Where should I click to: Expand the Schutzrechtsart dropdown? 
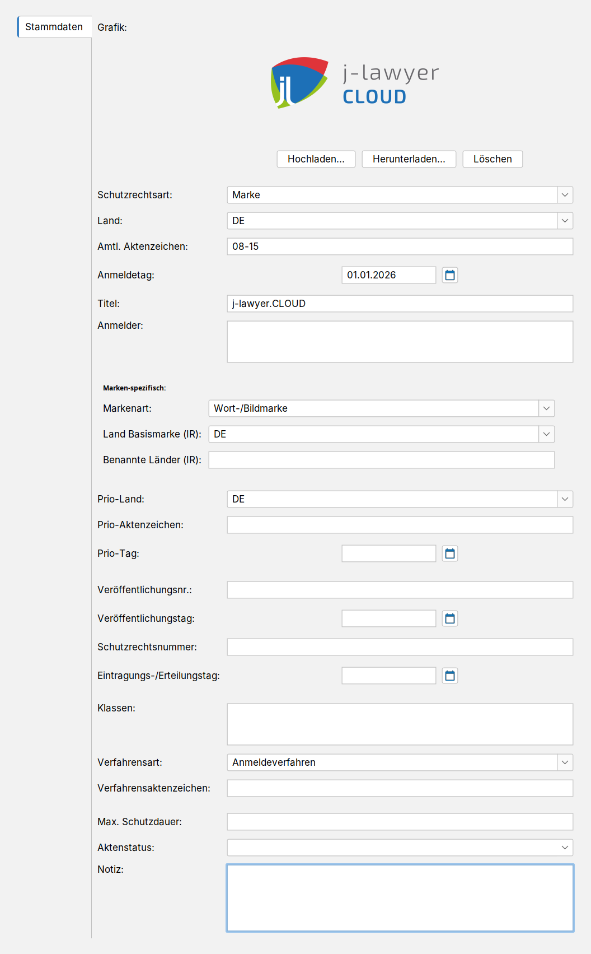coord(565,195)
